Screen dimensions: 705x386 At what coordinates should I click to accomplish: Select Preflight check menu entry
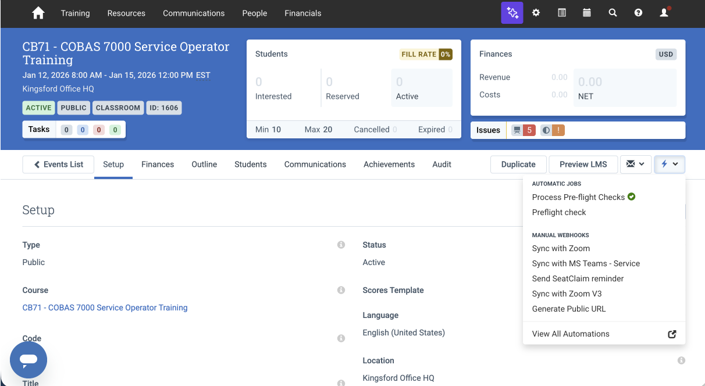[x=559, y=212]
